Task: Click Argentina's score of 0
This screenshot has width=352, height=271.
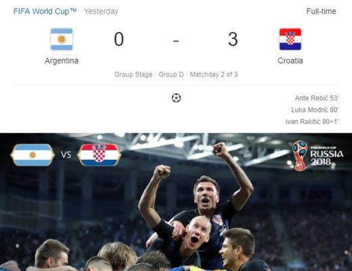Action: click(119, 39)
